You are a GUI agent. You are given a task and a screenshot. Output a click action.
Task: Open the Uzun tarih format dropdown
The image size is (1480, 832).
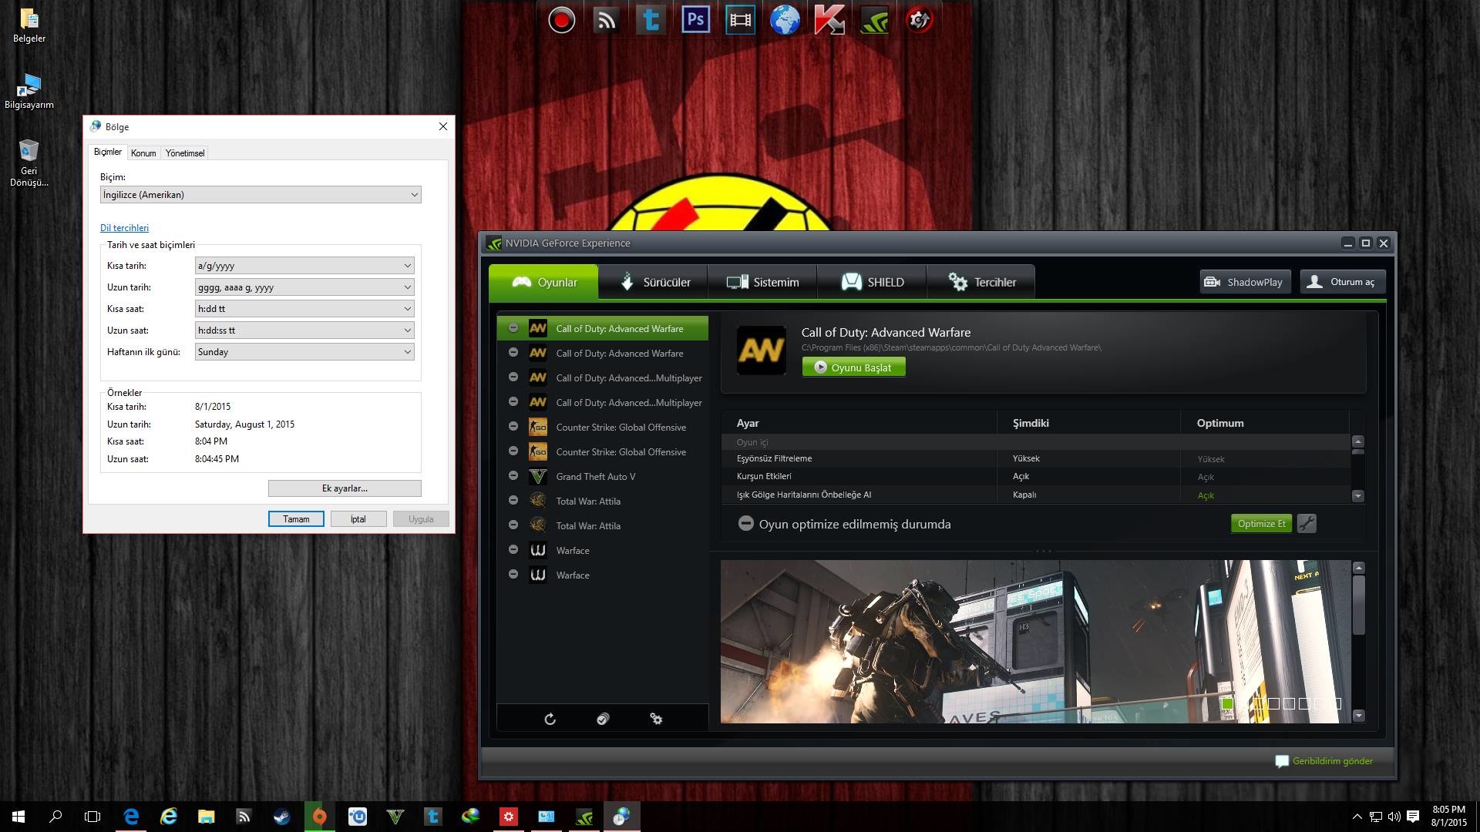(304, 287)
